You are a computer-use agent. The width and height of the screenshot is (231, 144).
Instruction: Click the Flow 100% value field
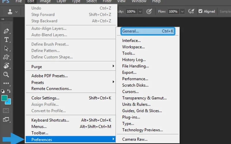pyautogui.click(x=174, y=12)
